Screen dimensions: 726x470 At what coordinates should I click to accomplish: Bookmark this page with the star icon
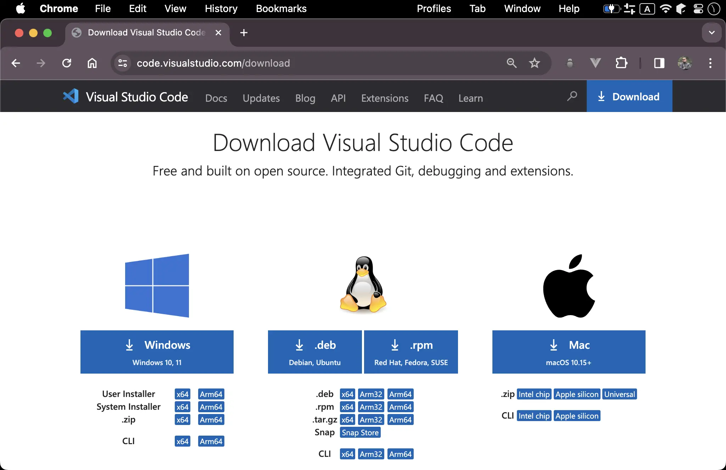534,63
